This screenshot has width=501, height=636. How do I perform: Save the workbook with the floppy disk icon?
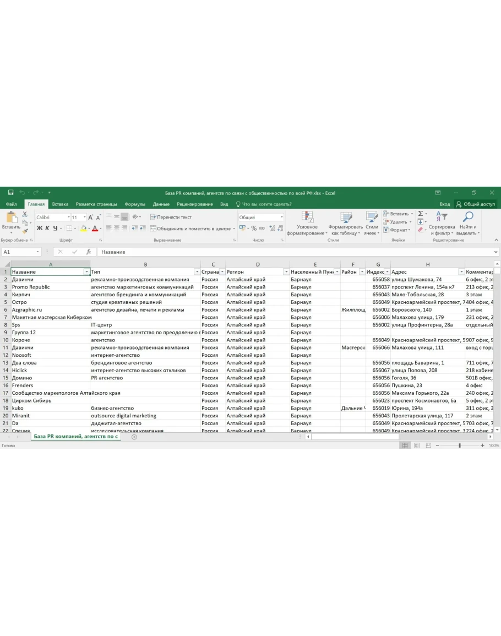[11, 193]
